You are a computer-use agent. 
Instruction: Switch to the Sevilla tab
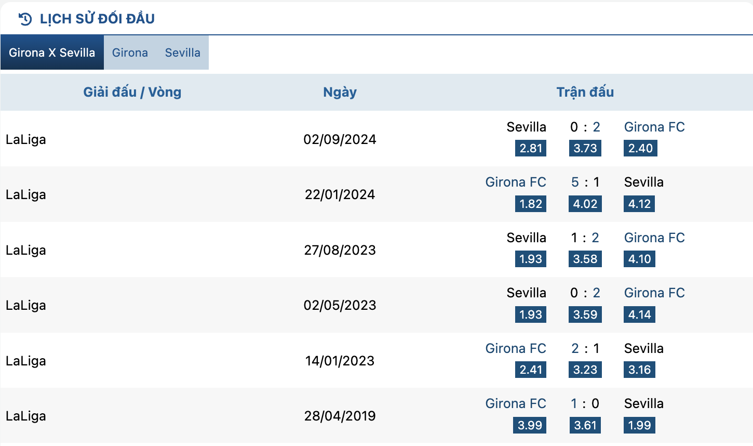point(183,53)
